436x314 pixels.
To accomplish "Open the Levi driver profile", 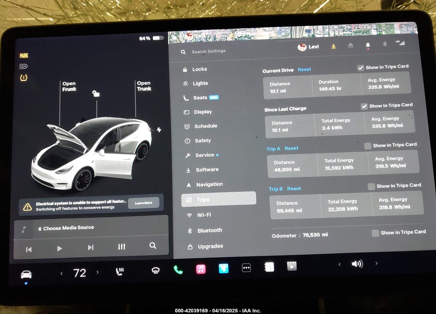I will pos(308,47).
